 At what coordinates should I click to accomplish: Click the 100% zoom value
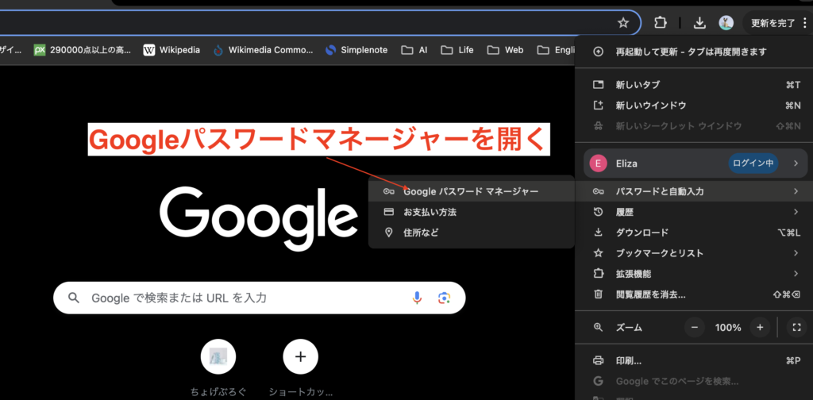[x=727, y=328]
